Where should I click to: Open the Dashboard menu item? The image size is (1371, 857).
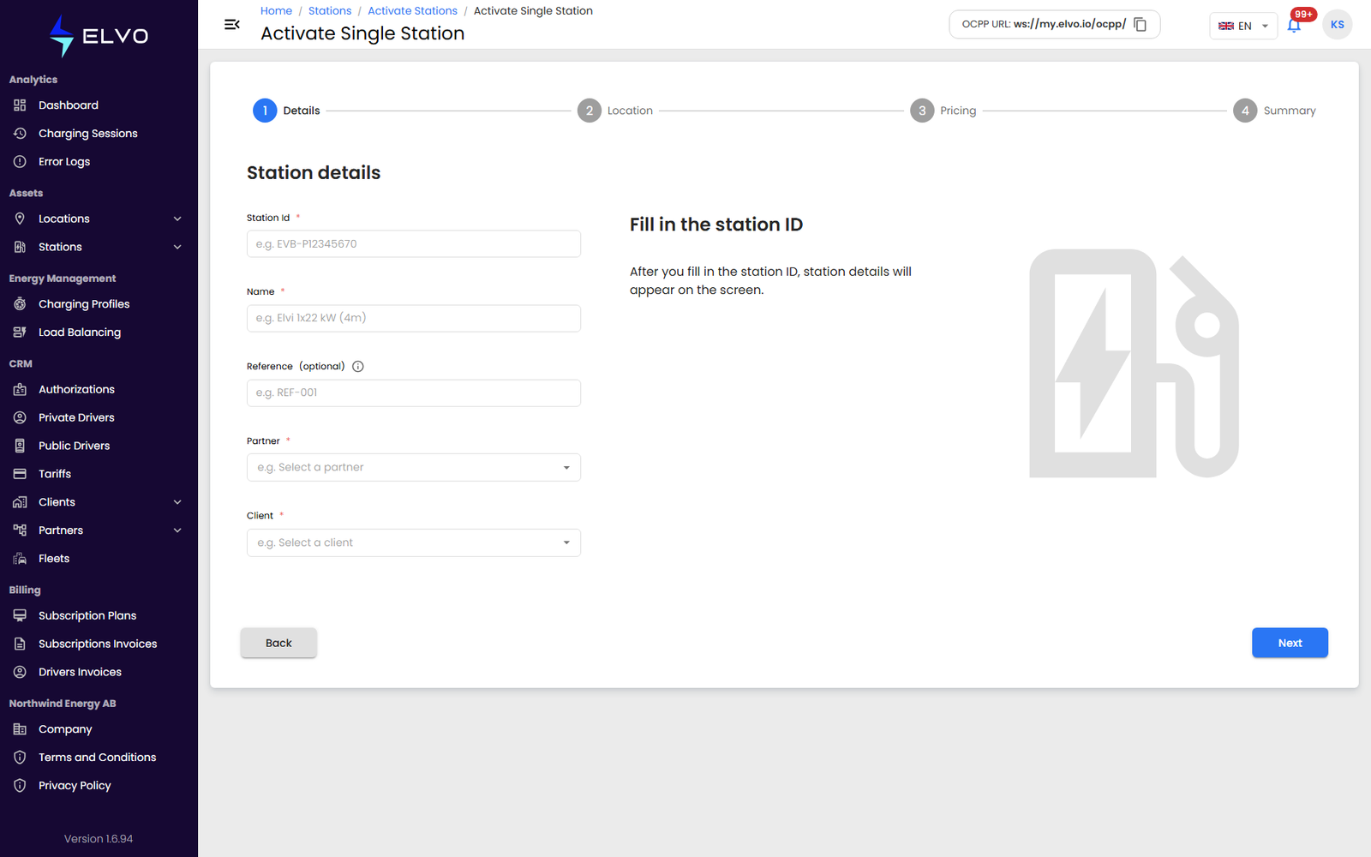[x=99, y=105]
